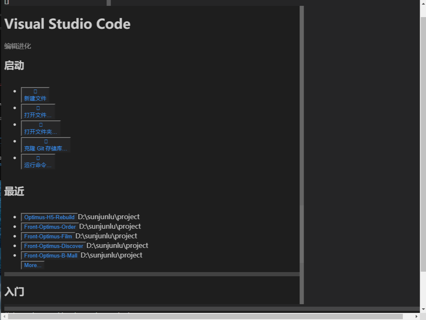Click the path text next to Front-Optimus-Film
The width and height of the screenshot is (426, 320).
pyautogui.click(x=106, y=236)
